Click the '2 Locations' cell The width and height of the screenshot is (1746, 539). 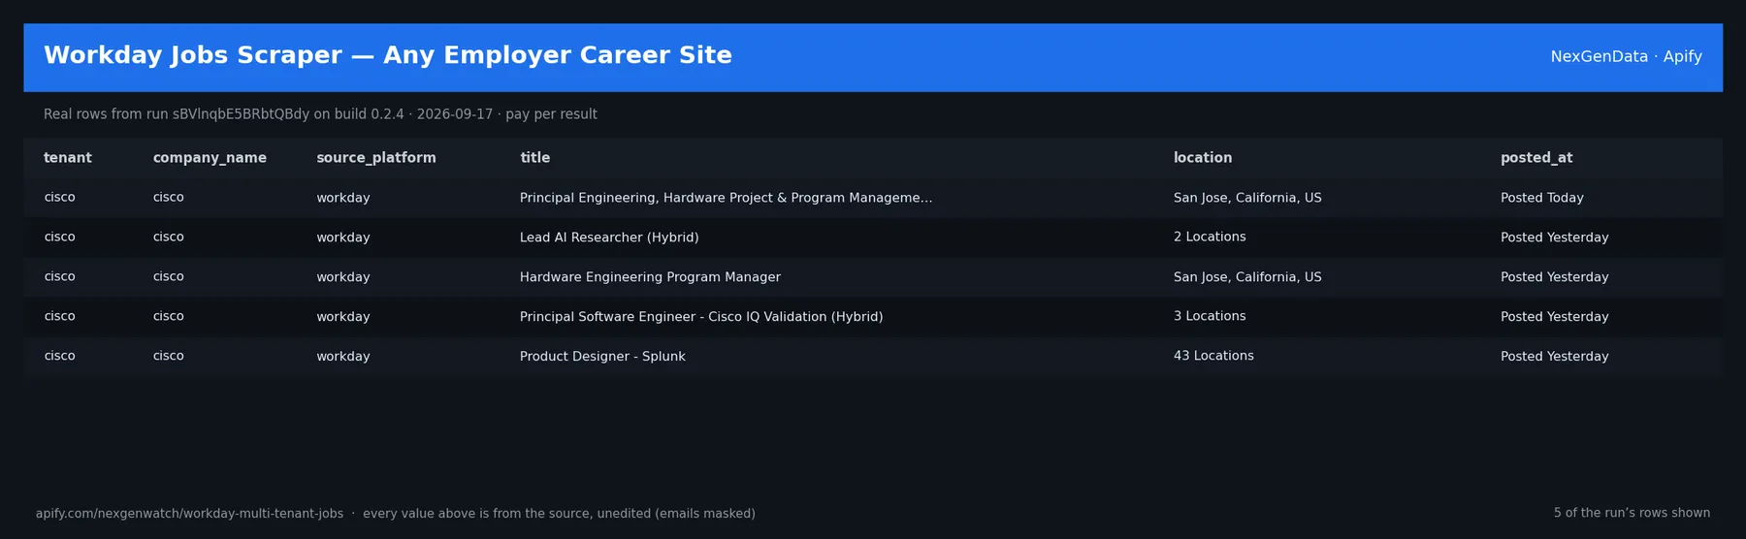coord(1210,238)
